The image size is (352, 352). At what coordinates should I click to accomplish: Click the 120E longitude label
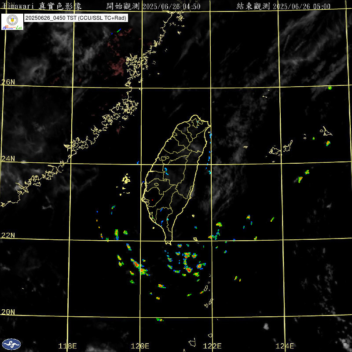tap(140, 346)
